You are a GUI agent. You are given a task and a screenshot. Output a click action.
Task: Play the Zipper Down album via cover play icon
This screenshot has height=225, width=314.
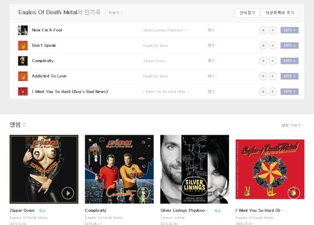tap(68, 193)
